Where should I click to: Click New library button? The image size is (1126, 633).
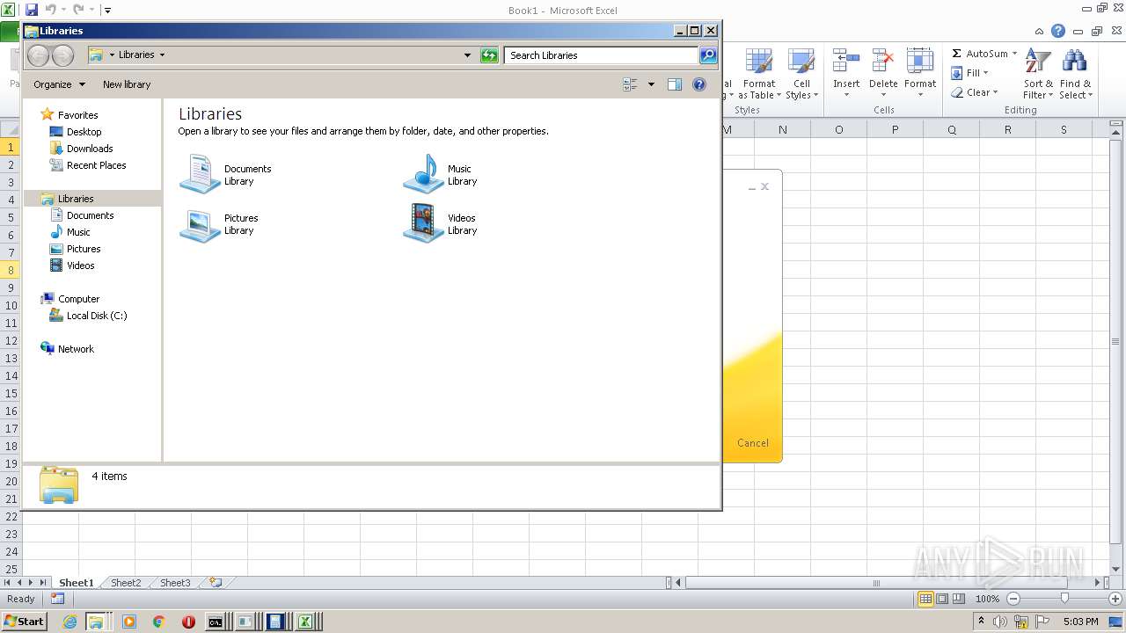127,84
